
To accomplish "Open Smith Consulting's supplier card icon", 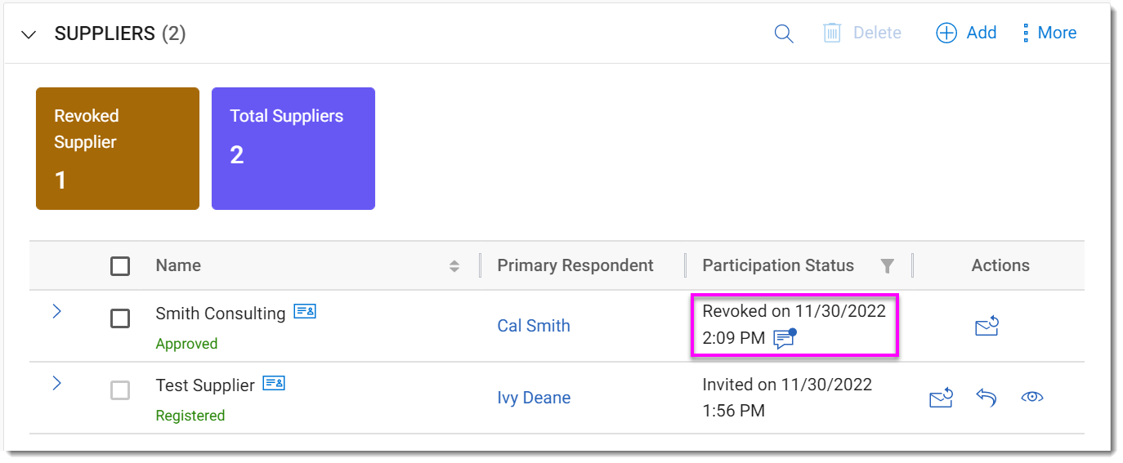I will coord(305,311).
